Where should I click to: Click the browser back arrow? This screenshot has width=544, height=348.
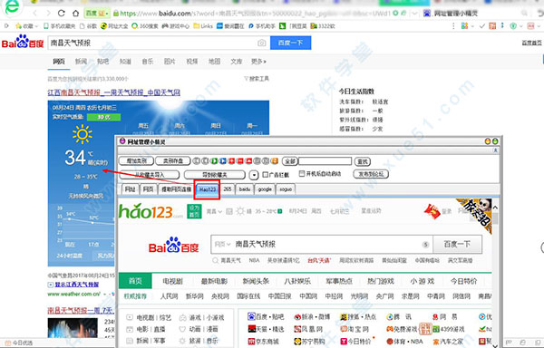click(35, 14)
